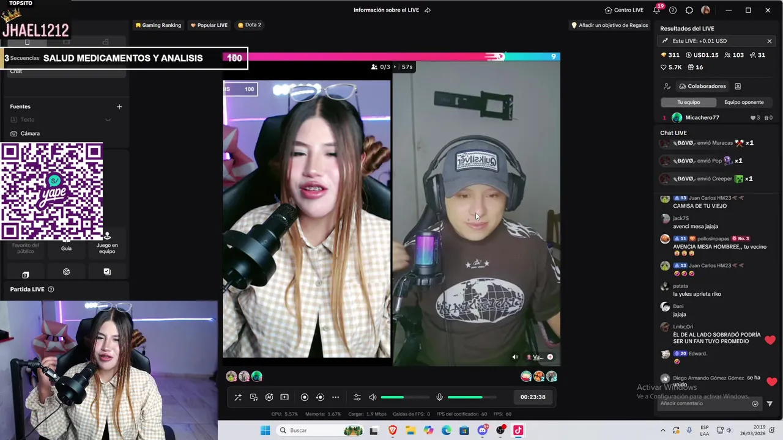
Task: Click comment "CAMISA DE TU VIEJO"
Action: (700, 206)
